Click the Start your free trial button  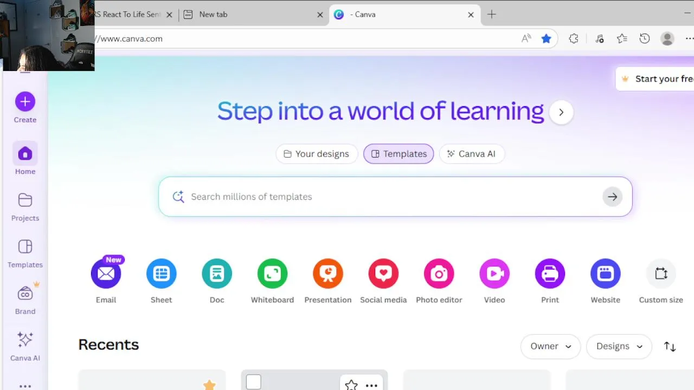[655, 79]
